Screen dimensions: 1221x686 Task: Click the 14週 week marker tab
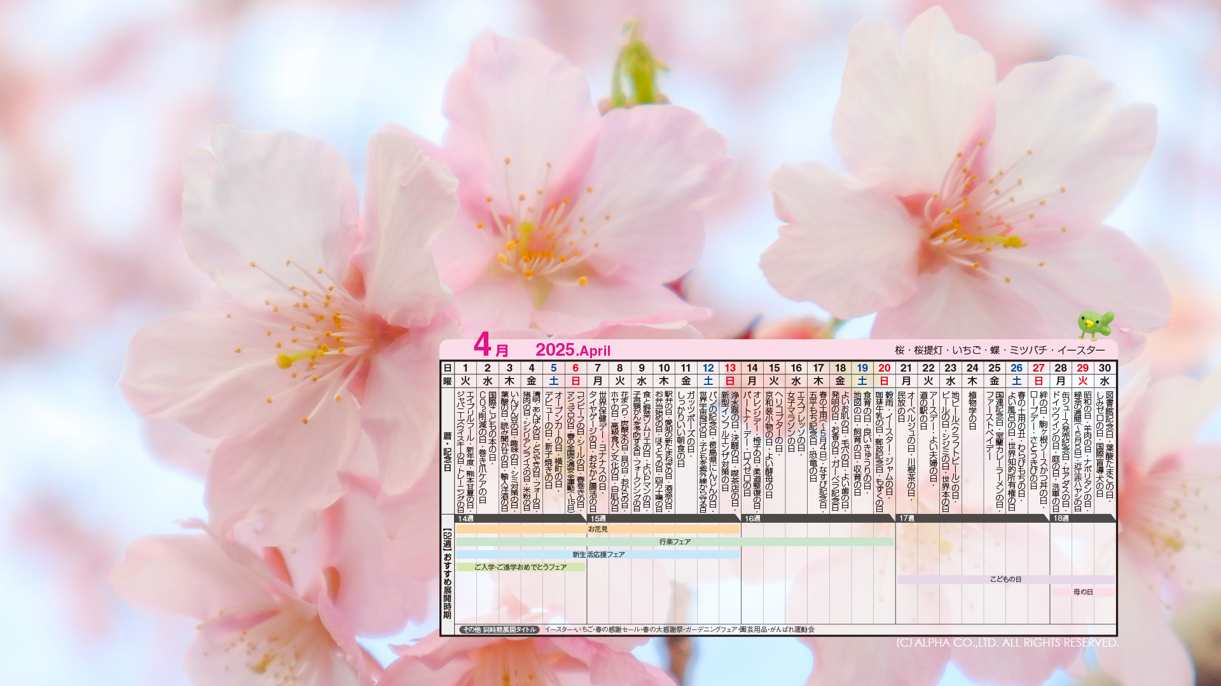point(466,518)
